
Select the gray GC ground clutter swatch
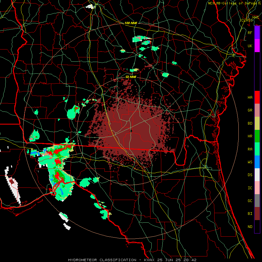pyautogui.click(x=257, y=201)
